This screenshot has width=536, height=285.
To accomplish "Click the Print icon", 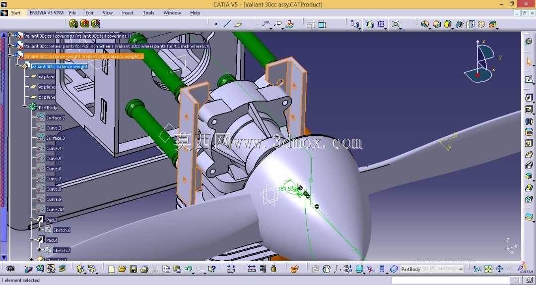I will click(144, 269).
